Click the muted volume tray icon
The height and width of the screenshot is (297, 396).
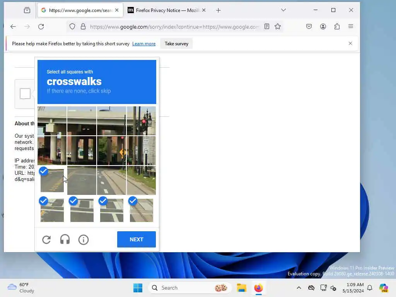tap(333, 288)
